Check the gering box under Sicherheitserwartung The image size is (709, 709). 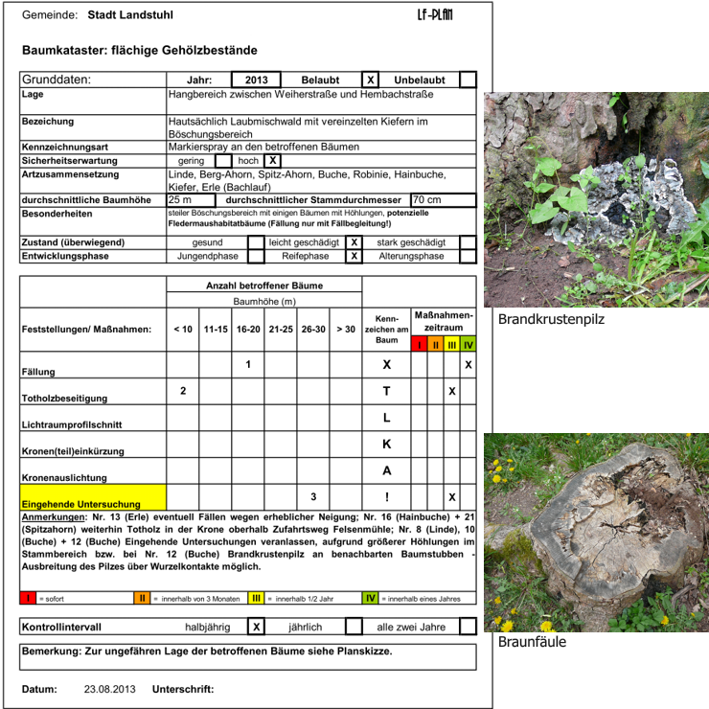click(223, 161)
